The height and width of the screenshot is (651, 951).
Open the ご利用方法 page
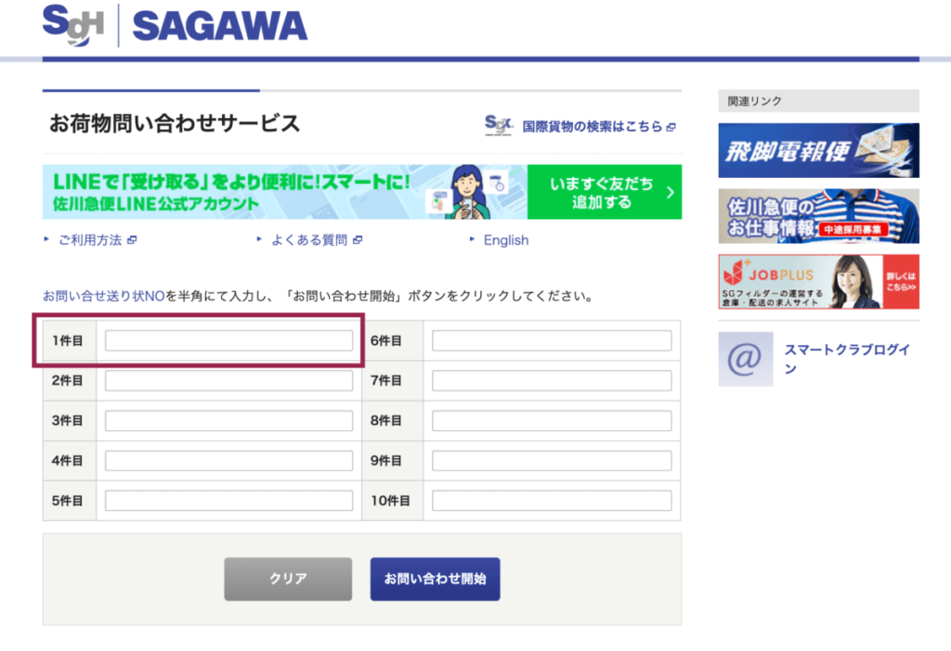pos(90,239)
